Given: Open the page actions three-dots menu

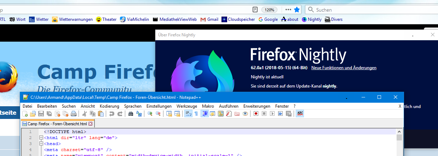Looking at the screenshot, I should (x=288, y=10).
